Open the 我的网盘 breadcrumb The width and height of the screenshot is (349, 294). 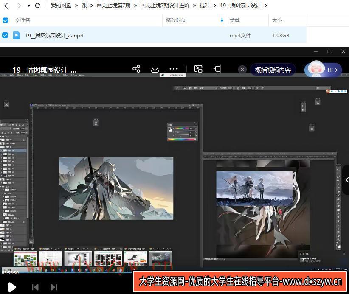click(61, 6)
